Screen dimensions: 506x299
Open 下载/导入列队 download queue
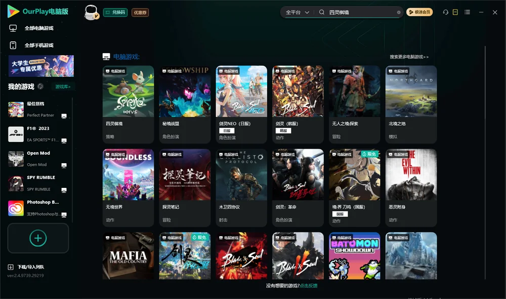pyautogui.click(x=31, y=267)
